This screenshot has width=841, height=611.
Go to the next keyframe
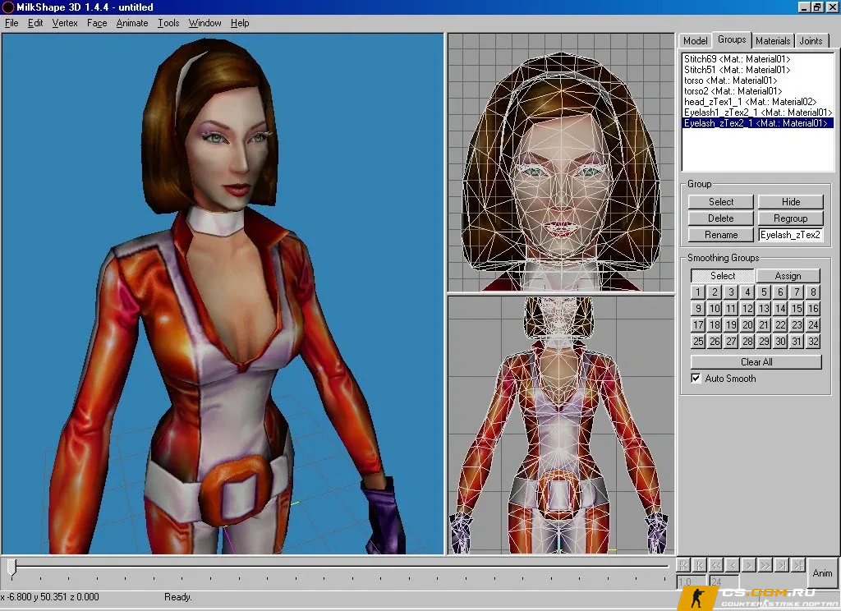pyautogui.click(x=783, y=565)
